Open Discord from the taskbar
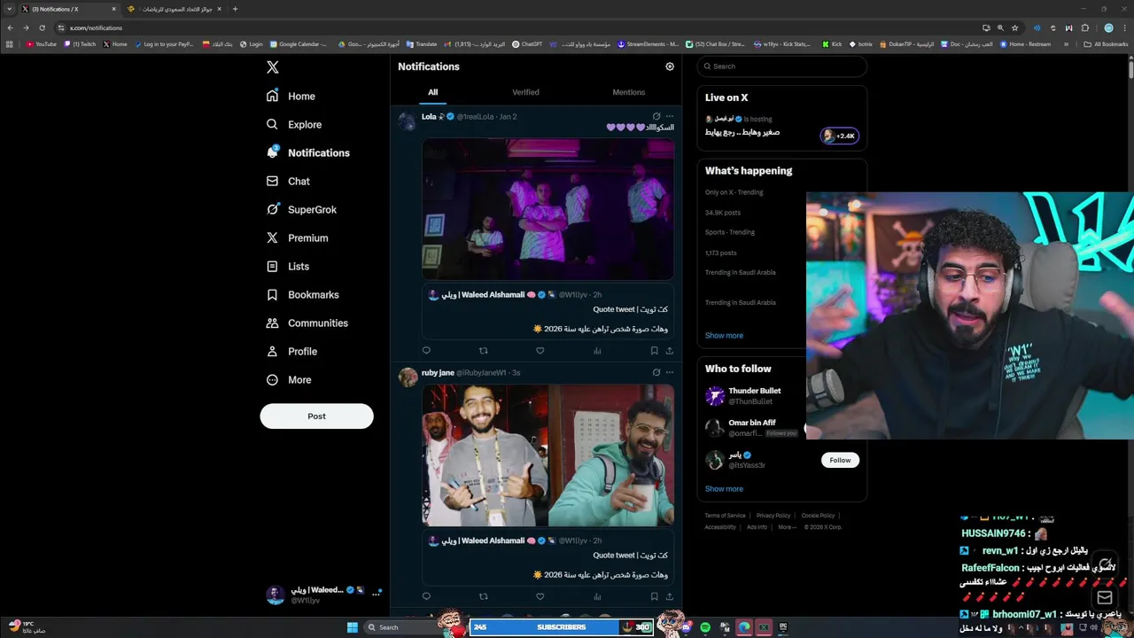The width and height of the screenshot is (1134, 638). [687, 627]
